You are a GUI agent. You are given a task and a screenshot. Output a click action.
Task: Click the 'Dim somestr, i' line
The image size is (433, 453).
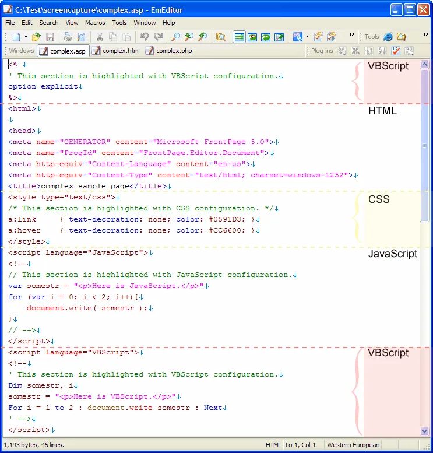(x=43, y=386)
